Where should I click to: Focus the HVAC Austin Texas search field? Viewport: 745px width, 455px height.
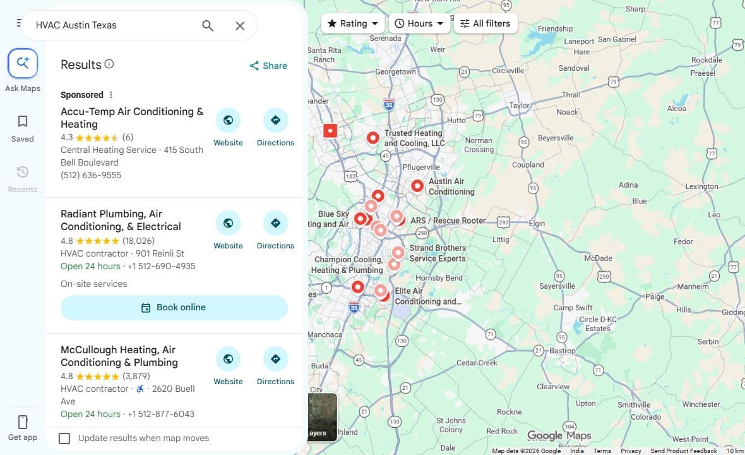pos(114,25)
